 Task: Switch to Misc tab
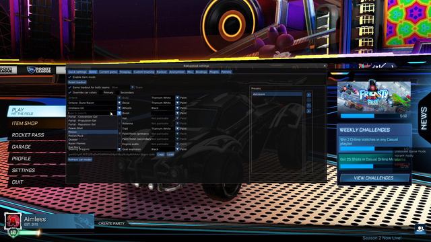190,72
